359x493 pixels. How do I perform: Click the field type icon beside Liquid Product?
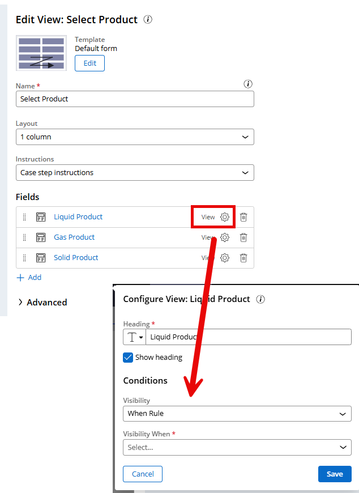point(41,217)
